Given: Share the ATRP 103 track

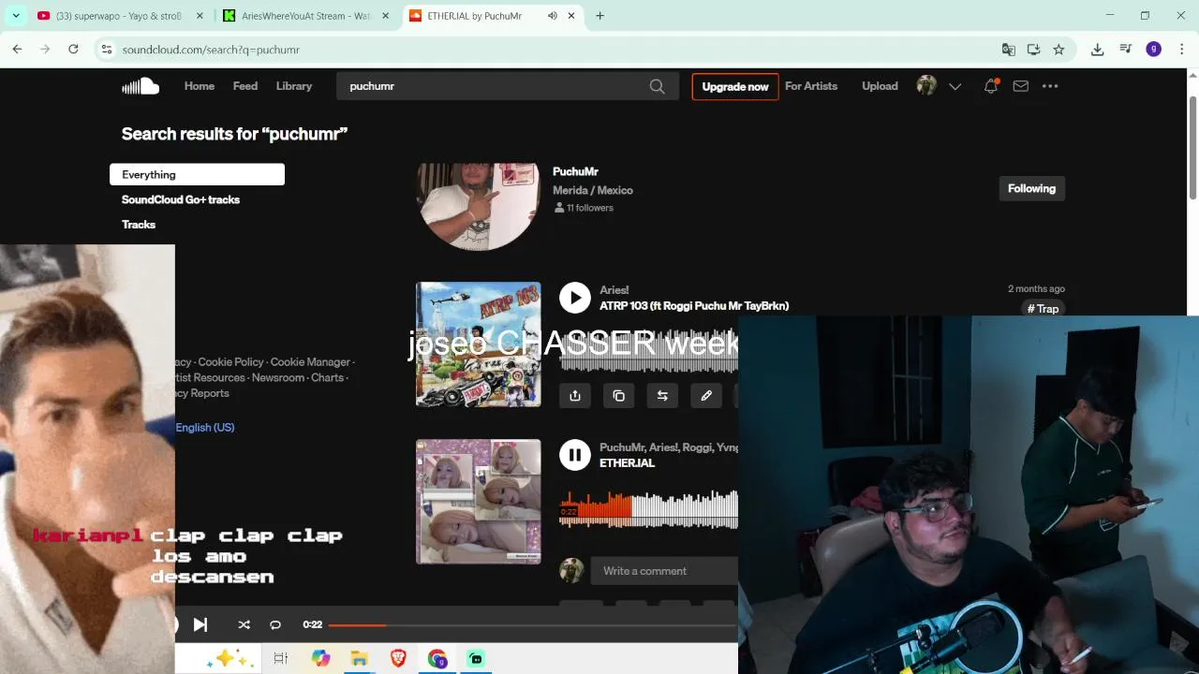Looking at the screenshot, I should [x=575, y=396].
